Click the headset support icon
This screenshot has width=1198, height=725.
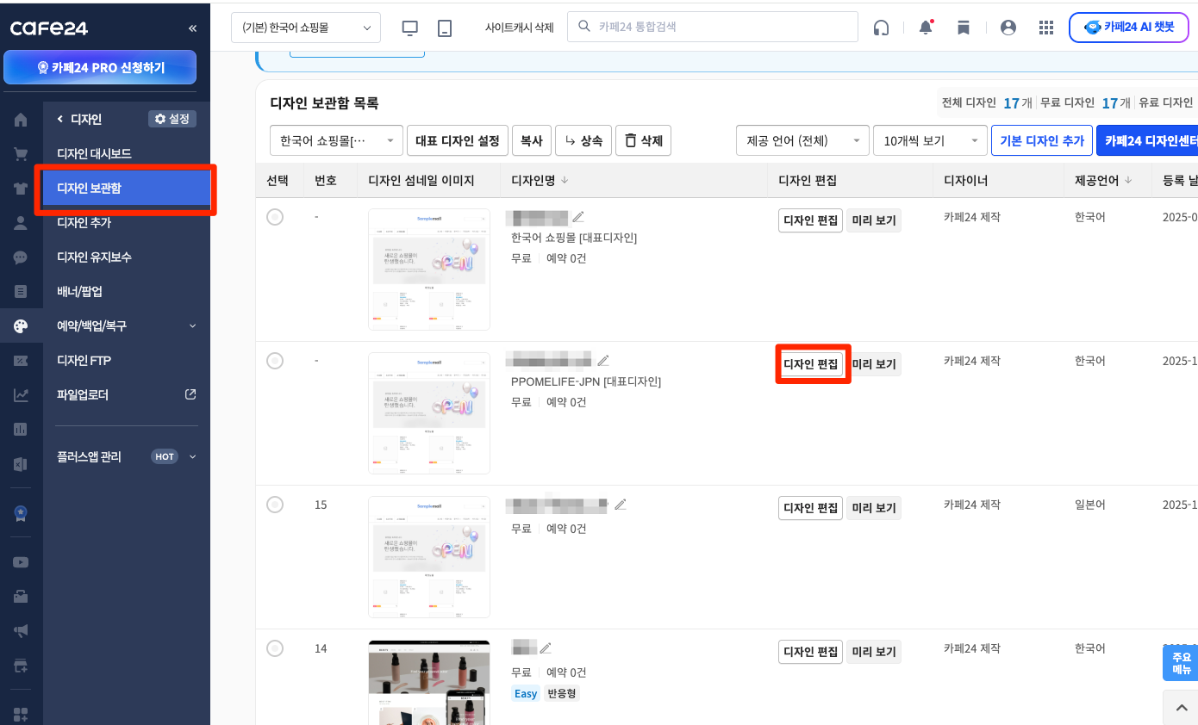tap(881, 28)
